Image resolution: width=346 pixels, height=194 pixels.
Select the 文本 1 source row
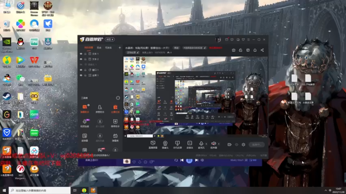(x=100, y=53)
